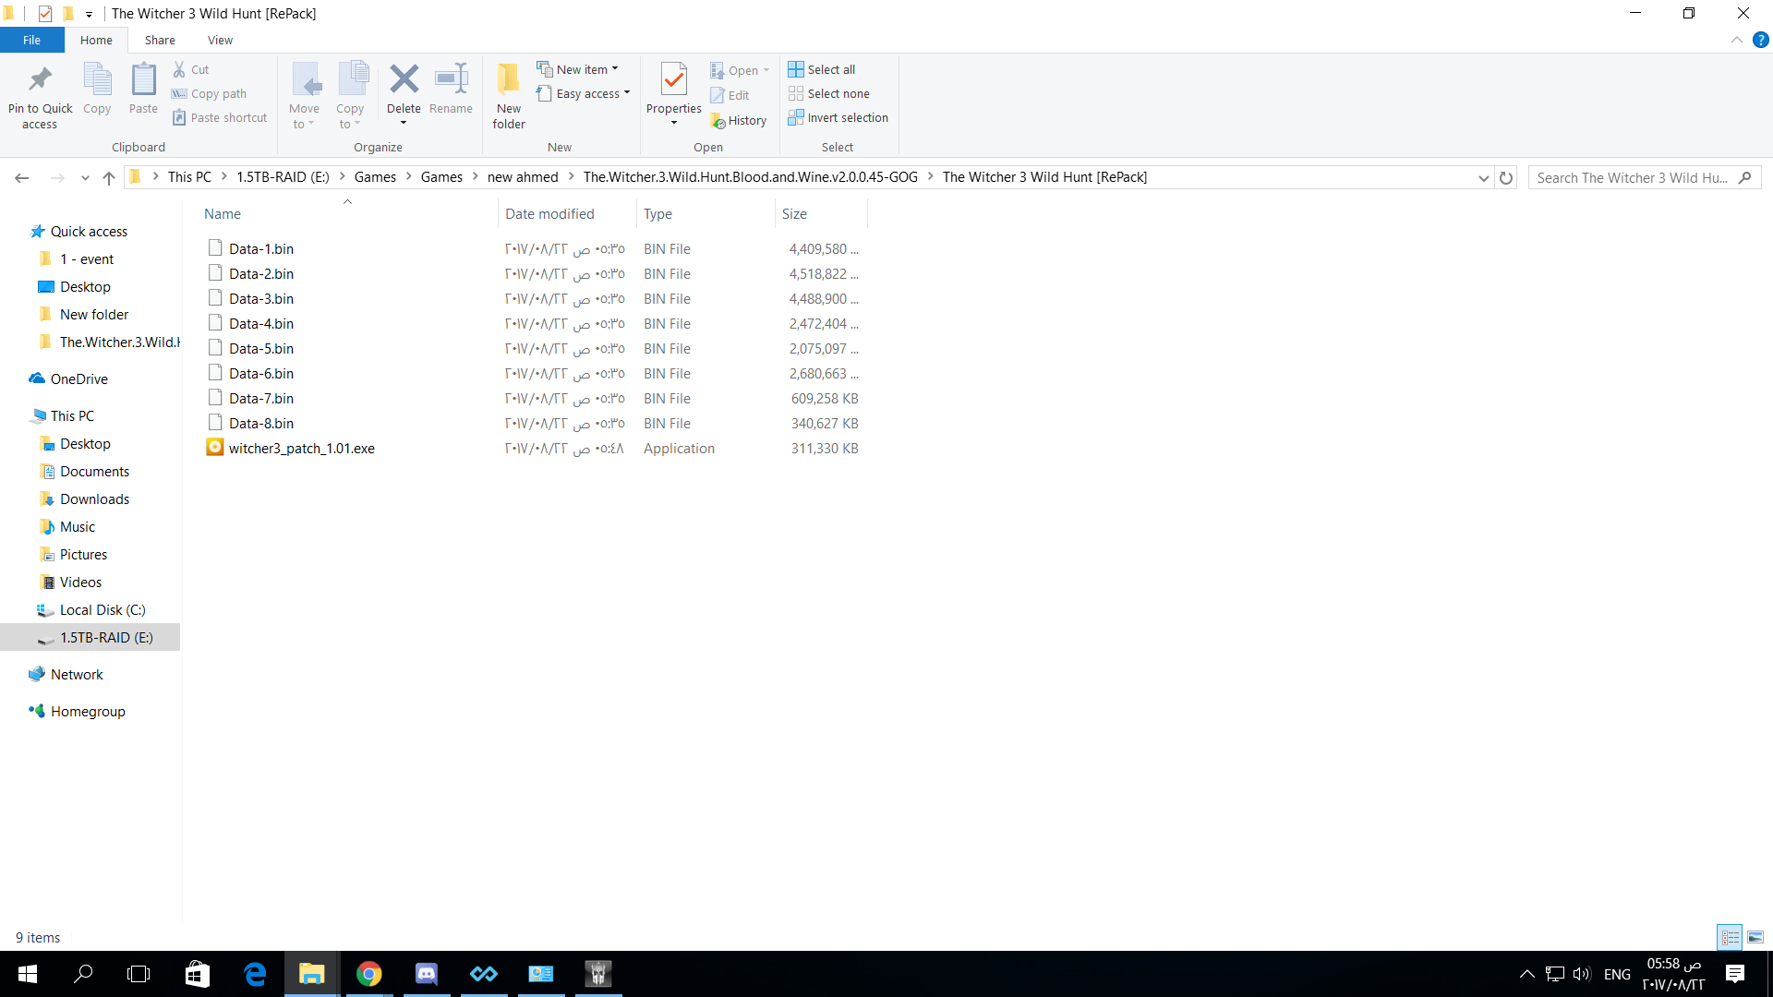Click the Copy ribbon icon
Viewport: 1773px width, 997px height.
point(97,80)
